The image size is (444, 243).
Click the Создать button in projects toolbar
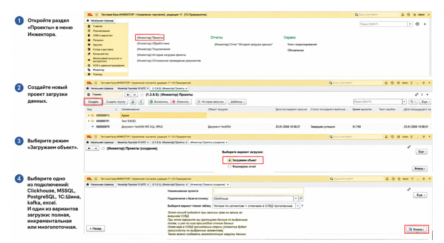coord(93,101)
